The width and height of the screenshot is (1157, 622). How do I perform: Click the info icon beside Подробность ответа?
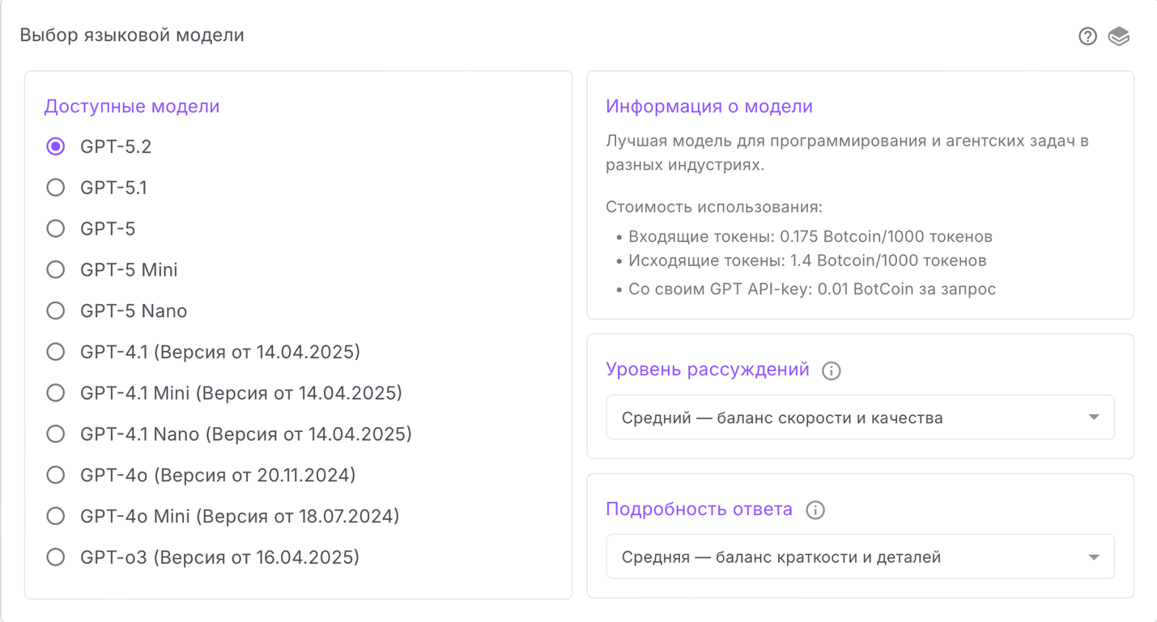click(816, 510)
